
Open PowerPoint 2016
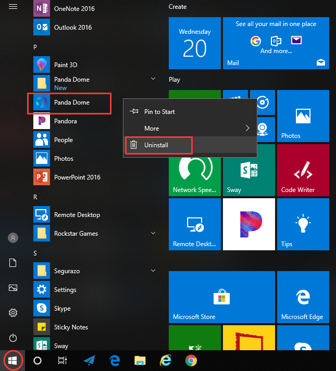[x=94, y=177]
